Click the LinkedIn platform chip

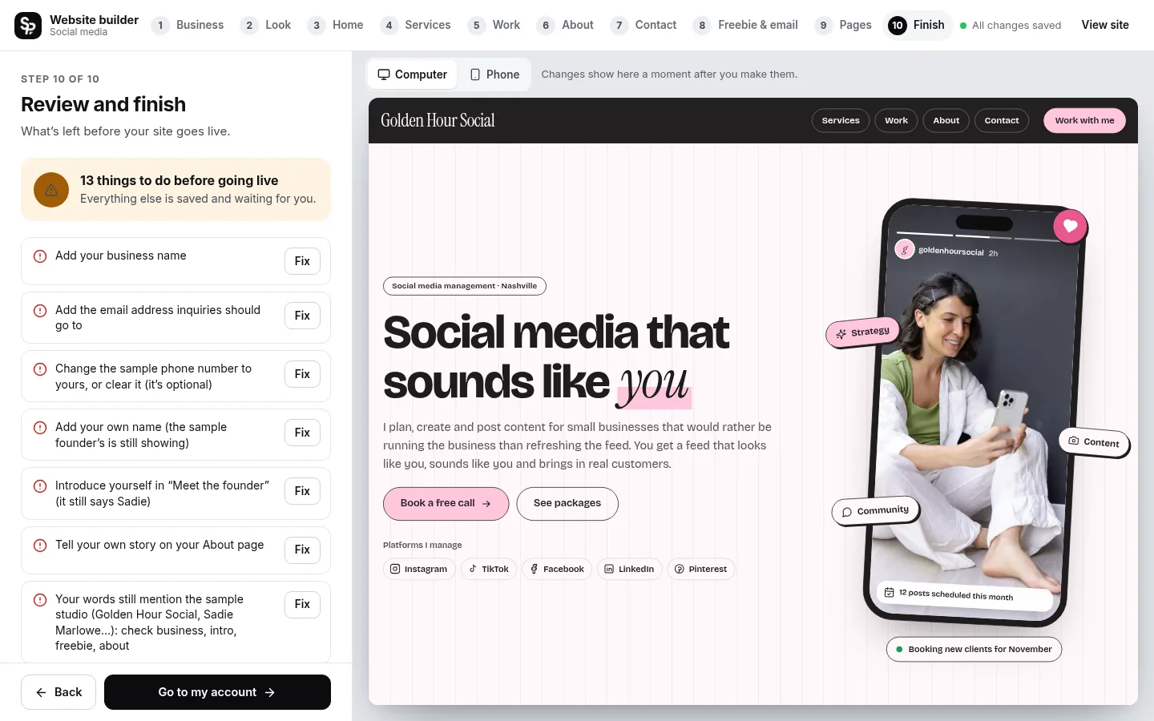[629, 570]
